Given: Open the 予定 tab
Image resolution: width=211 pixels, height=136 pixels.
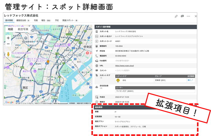Looking at the screenshot, I should [57, 20].
